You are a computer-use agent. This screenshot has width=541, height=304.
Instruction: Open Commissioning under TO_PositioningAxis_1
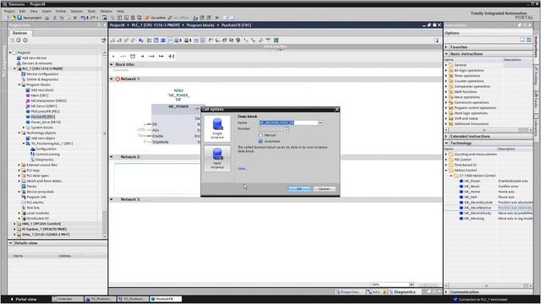click(47, 154)
